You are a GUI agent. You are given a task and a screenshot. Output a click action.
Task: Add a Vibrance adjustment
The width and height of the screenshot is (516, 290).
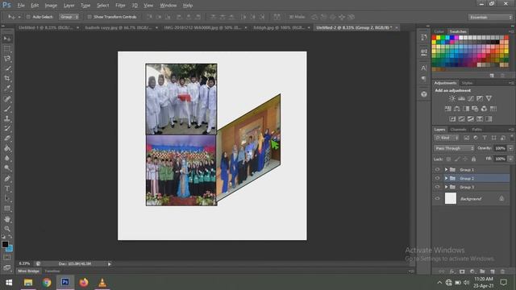pos(489,98)
